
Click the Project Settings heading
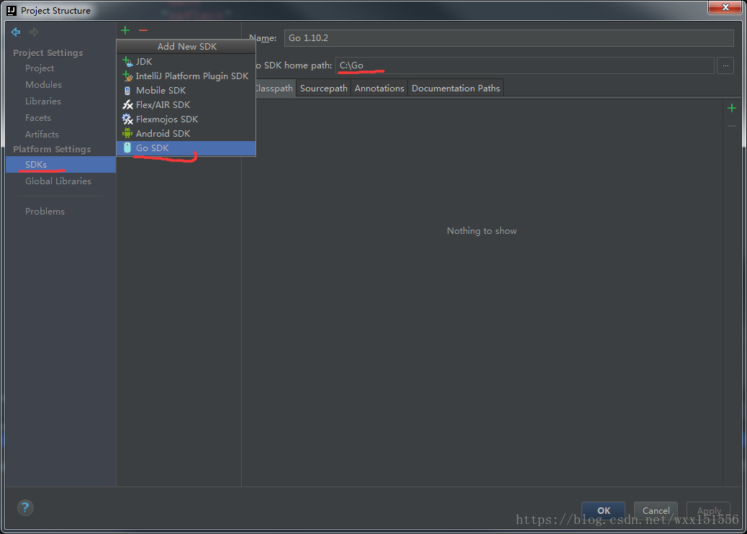point(48,53)
